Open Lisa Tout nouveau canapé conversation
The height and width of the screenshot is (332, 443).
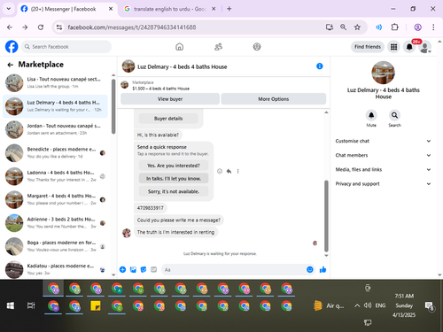(x=56, y=83)
